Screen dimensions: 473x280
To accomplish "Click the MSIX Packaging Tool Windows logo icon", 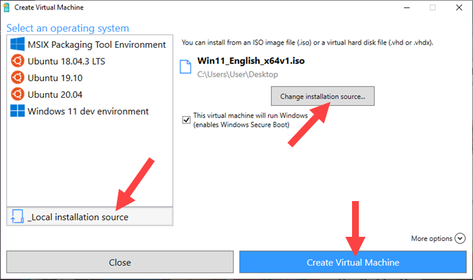I will coord(18,45).
